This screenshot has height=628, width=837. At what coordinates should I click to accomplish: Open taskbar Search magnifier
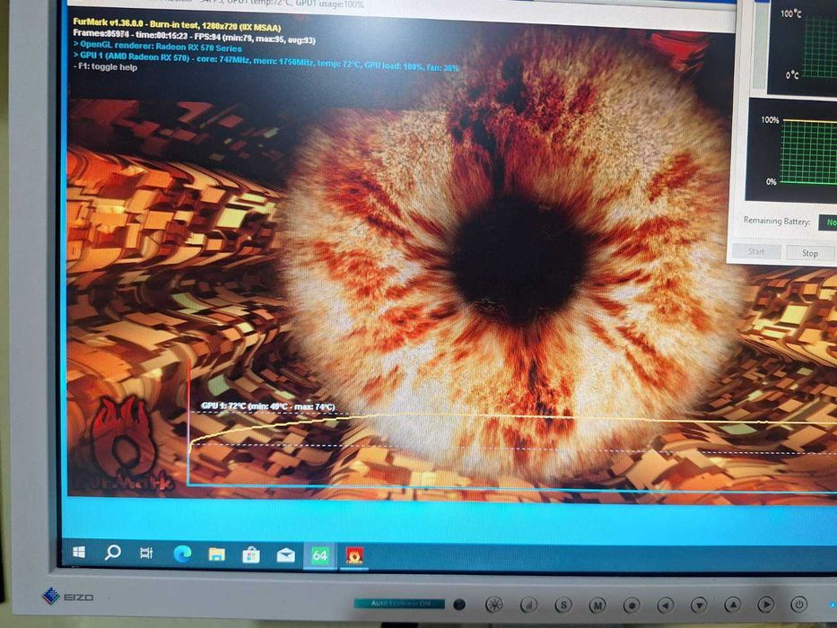coord(113,552)
